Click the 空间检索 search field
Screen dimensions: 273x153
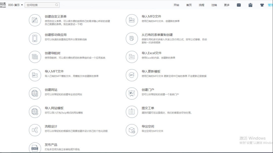click(42, 5)
